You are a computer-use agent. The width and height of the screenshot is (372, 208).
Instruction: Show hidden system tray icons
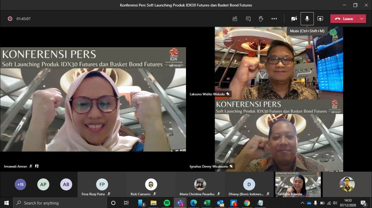[x=302, y=203]
